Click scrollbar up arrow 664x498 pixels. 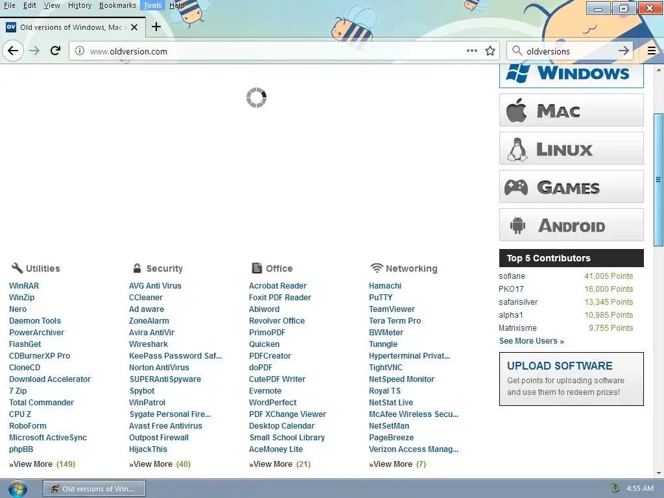[x=659, y=69]
